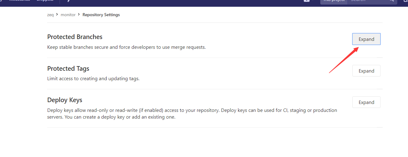Expand the Protected Tags section
This screenshot has height=157, width=408.
(366, 71)
